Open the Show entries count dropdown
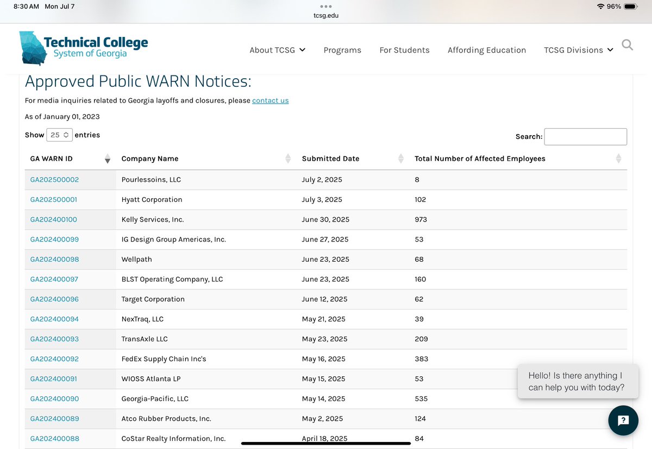Viewport: 652px width, 449px height. click(x=60, y=135)
